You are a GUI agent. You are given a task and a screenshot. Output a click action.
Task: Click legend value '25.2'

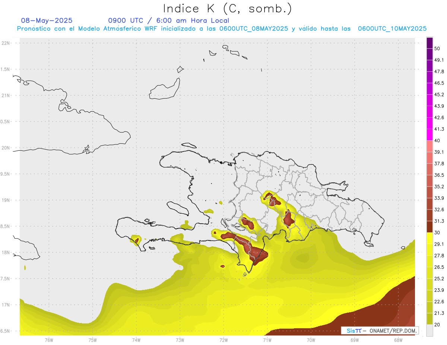point(439,278)
